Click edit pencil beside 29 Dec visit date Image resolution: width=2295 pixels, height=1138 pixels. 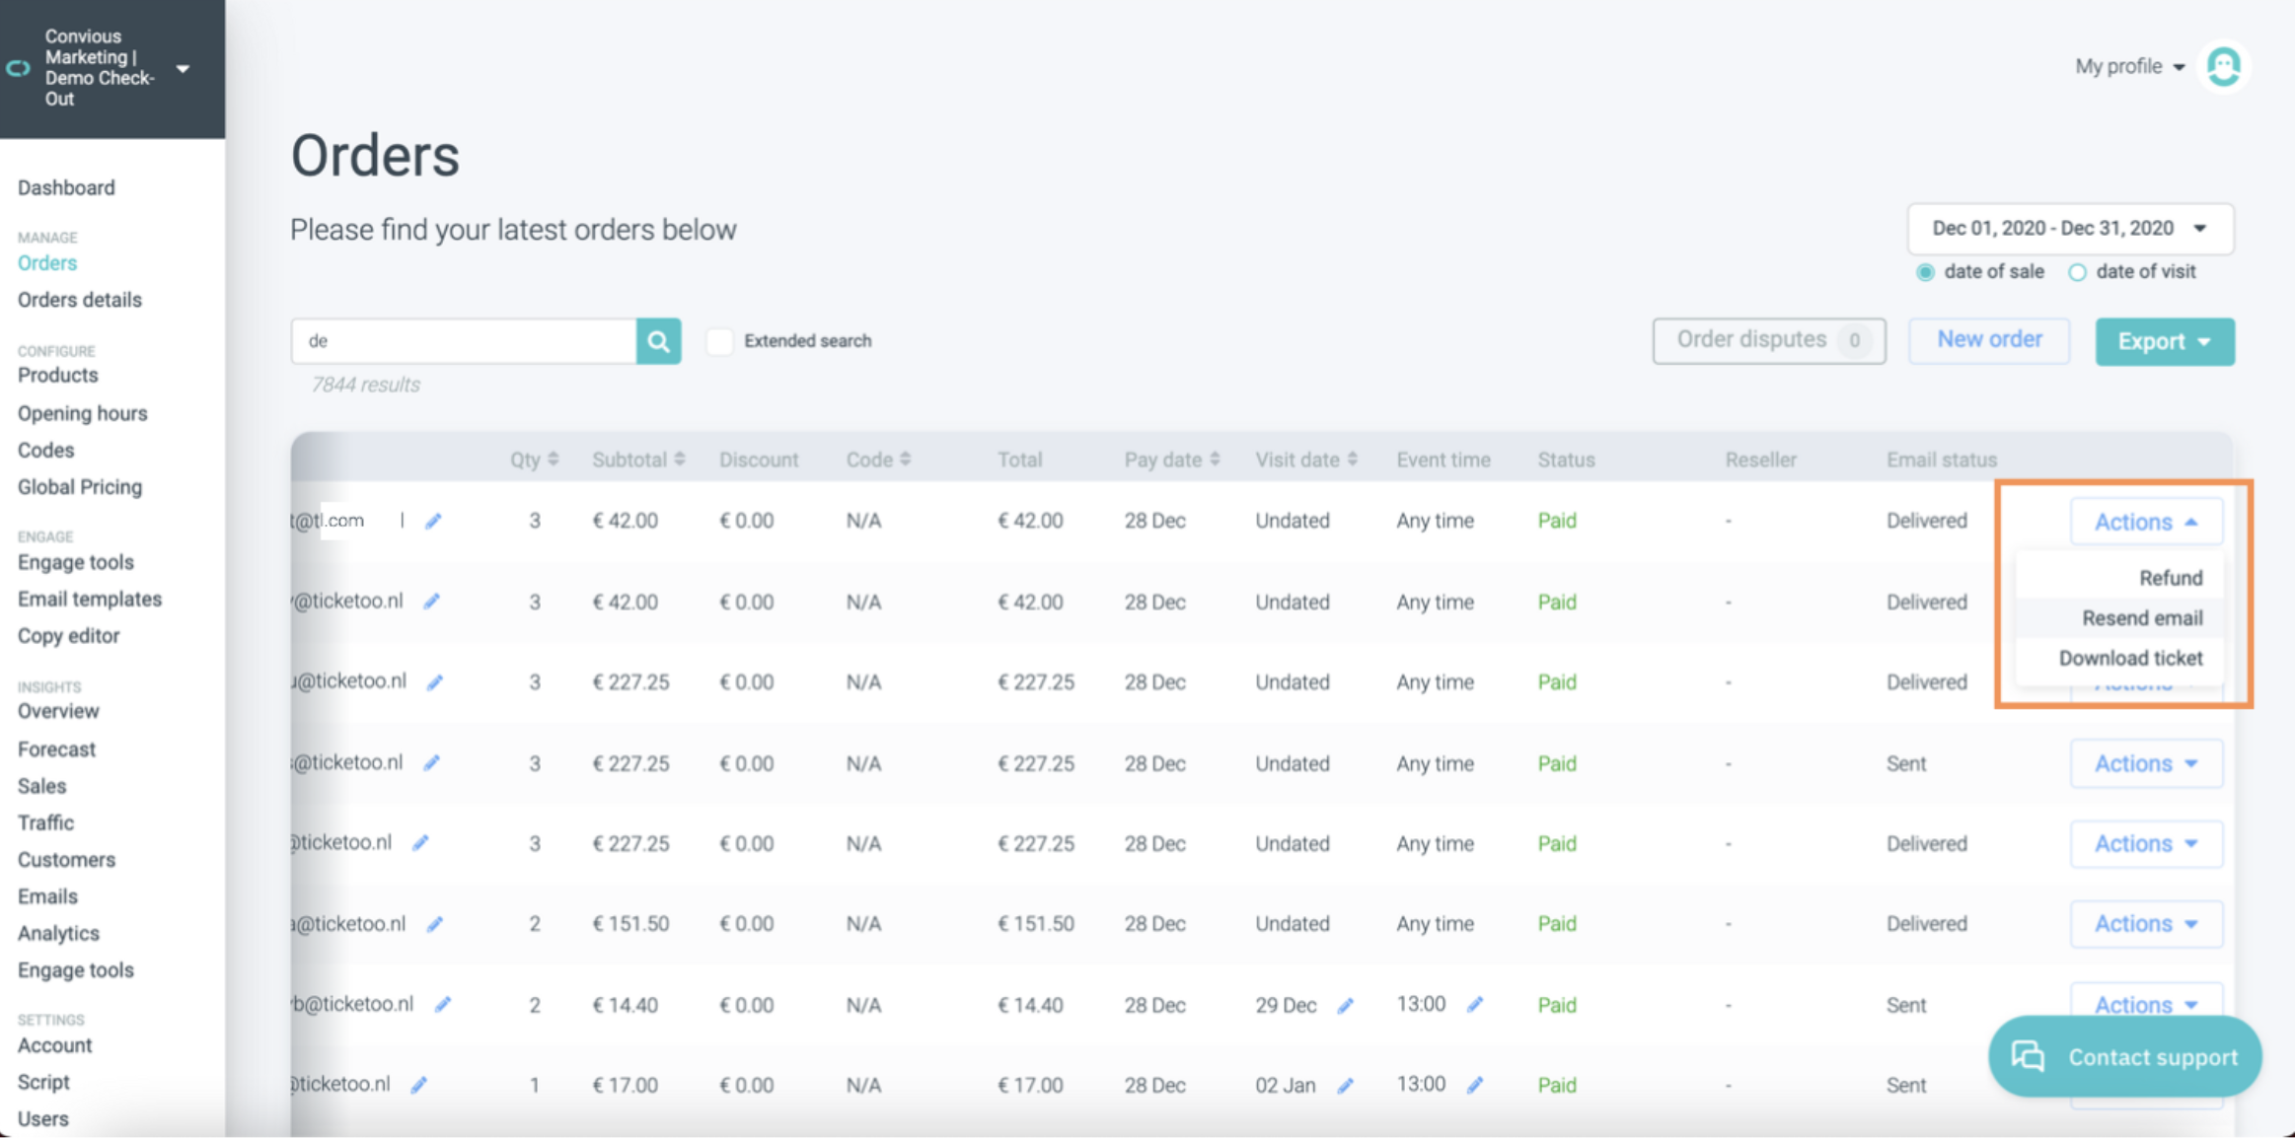click(x=1345, y=1005)
